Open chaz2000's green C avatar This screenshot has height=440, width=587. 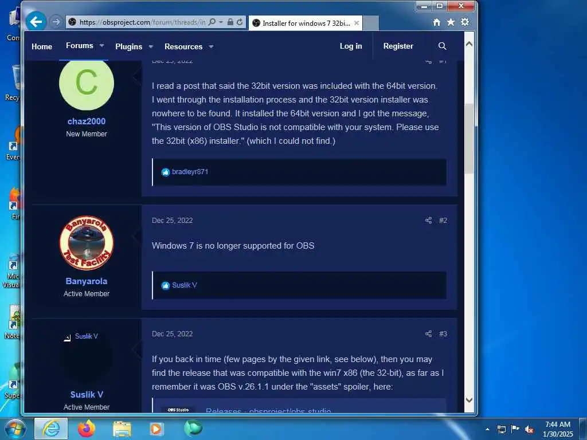click(87, 83)
